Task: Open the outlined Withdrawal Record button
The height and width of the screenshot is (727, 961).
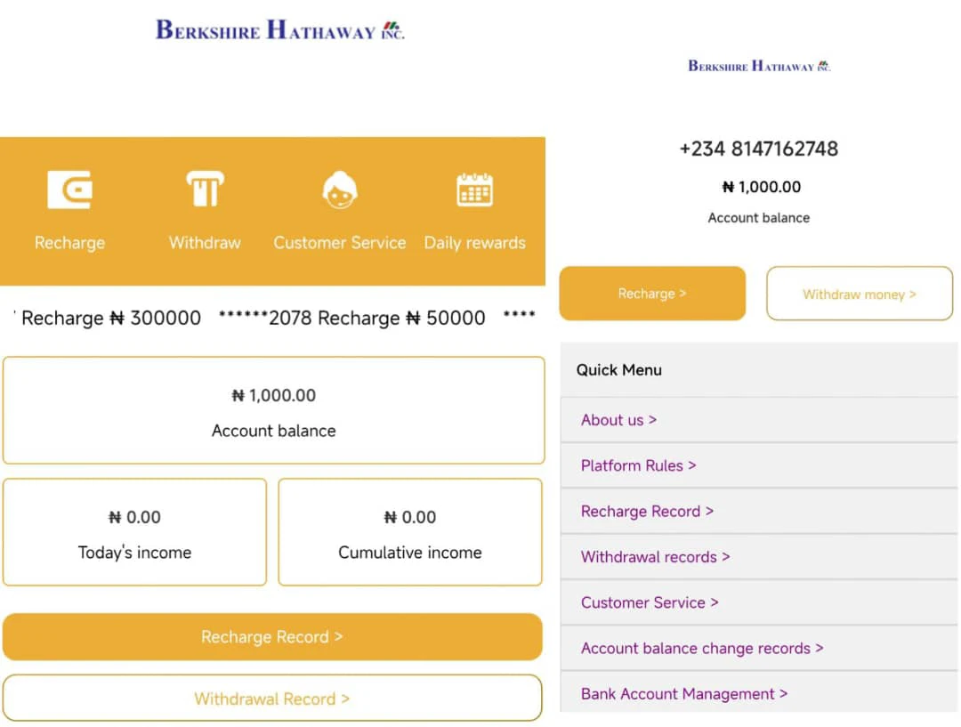Action: [272, 699]
